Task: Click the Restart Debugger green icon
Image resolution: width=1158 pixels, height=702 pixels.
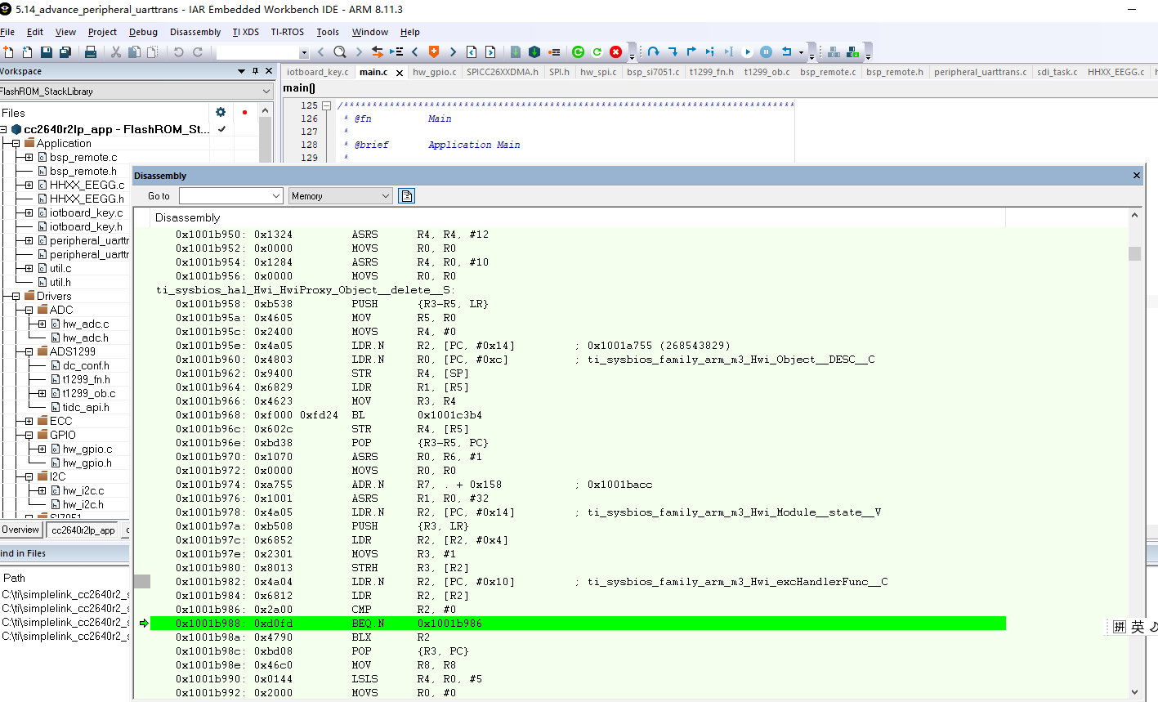Action: click(578, 52)
